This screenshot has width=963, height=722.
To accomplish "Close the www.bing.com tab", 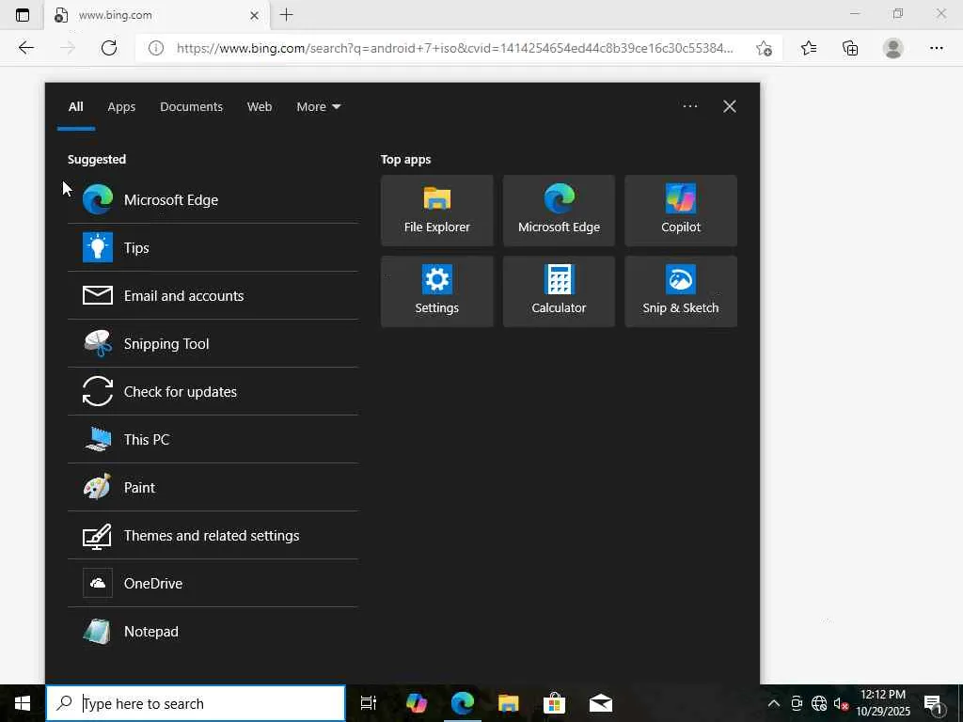I will coord(254,15).
